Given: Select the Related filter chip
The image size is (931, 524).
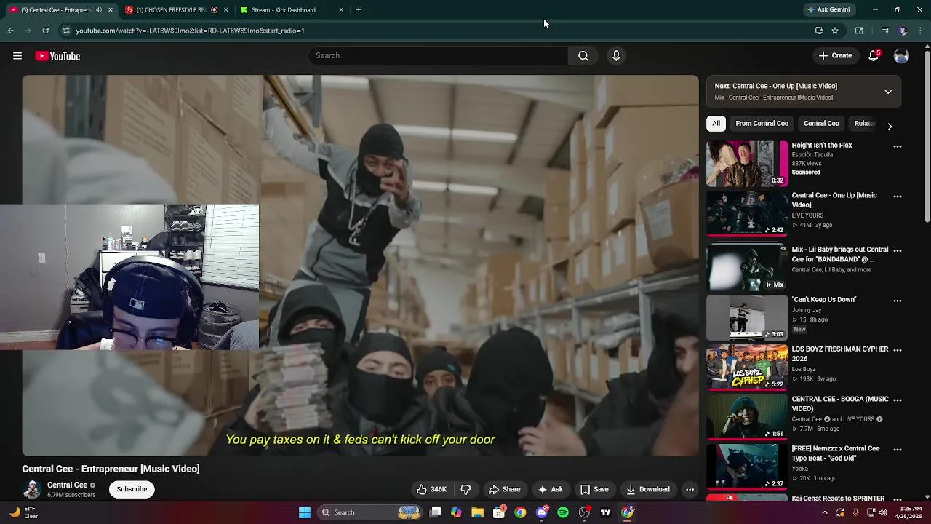Looking at the screenshot, I should [864, 124].
